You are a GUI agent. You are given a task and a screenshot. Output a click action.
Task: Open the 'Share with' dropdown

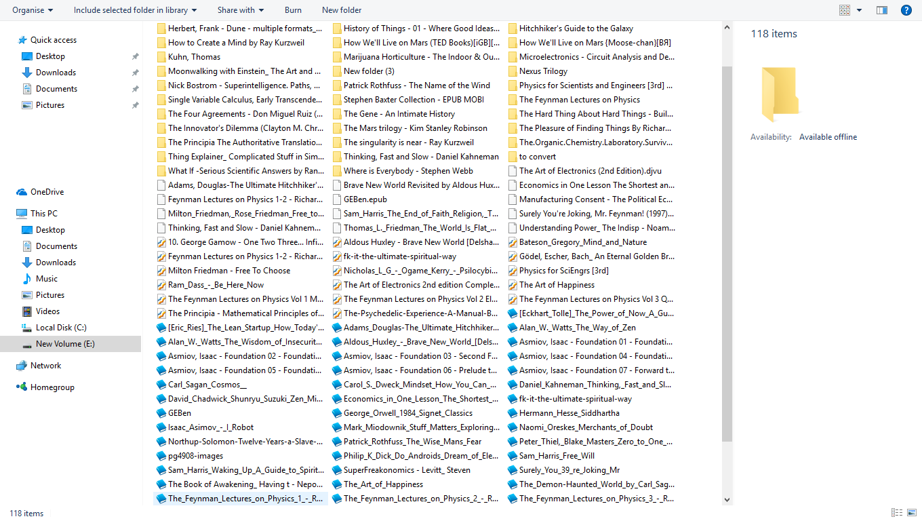click(x=241, y=10)
